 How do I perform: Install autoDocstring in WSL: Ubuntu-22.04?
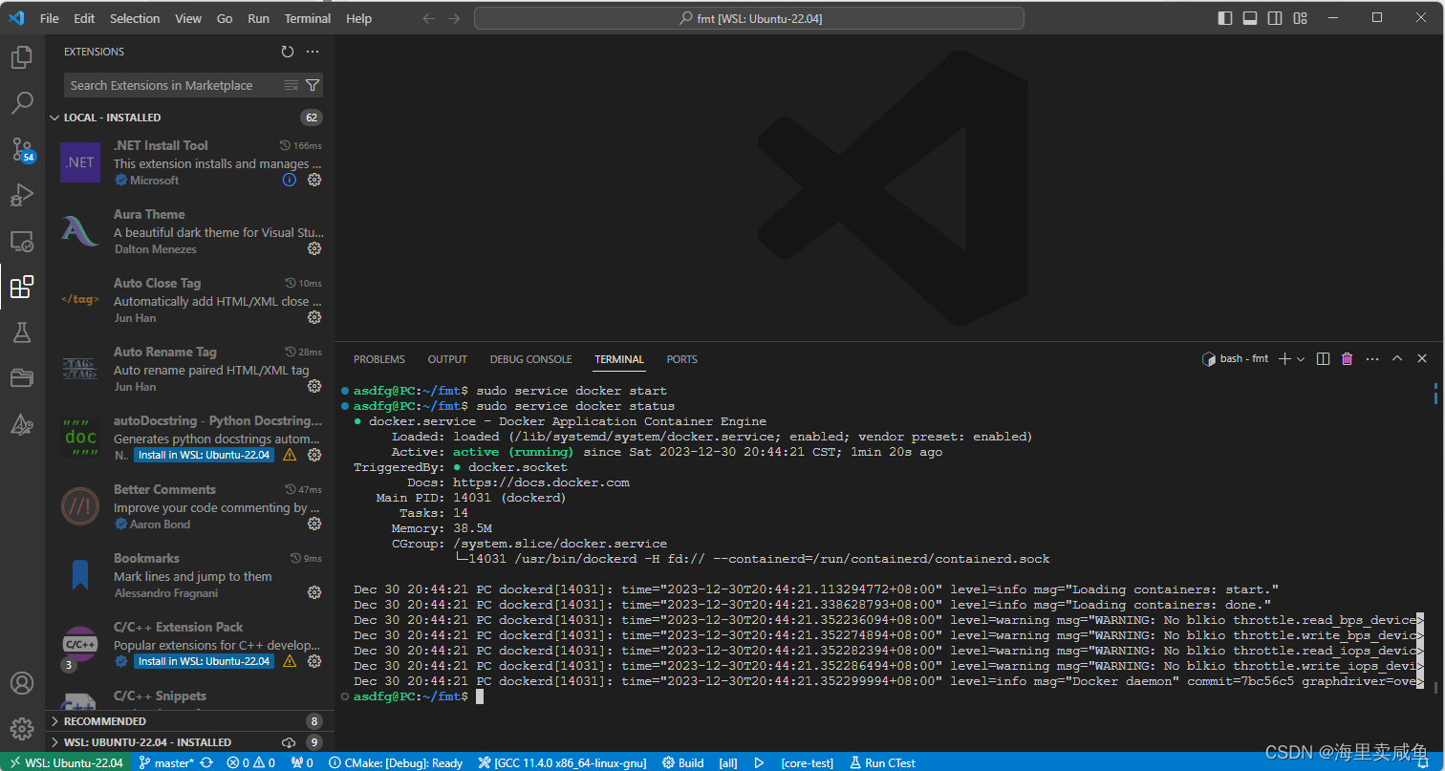click(204, 455)
